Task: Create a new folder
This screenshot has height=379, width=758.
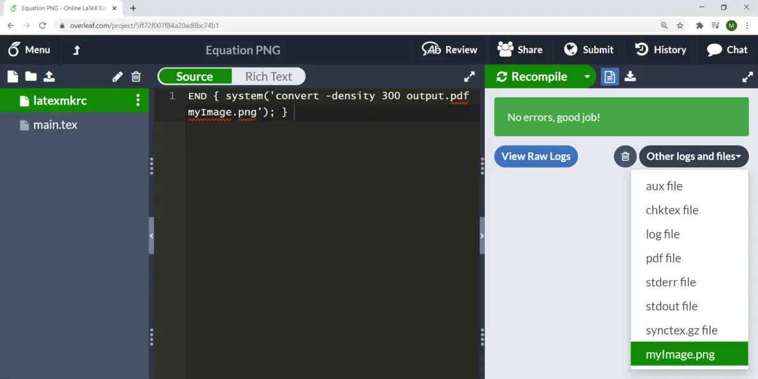Action: [x=30, y=76]
